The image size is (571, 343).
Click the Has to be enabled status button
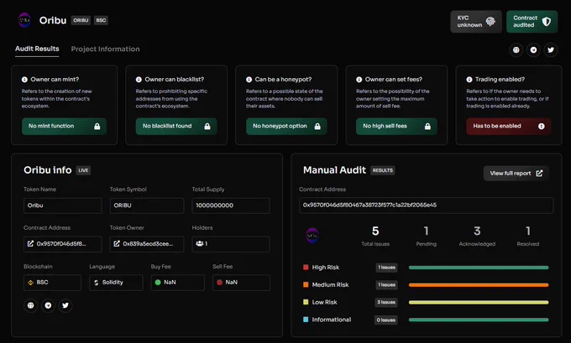(508, 127)
